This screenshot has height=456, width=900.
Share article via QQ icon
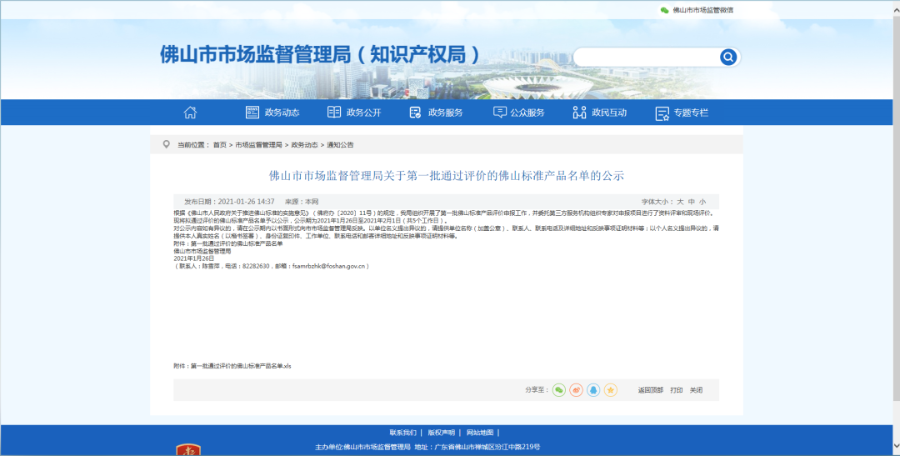click(593, 390)
